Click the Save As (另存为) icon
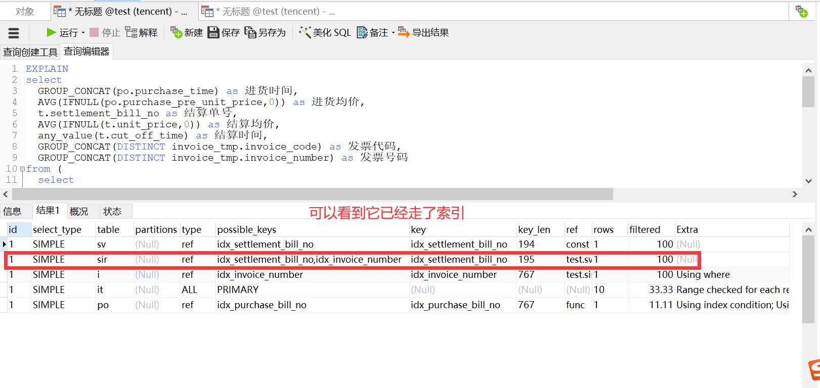 pyautogui.click(x=250, y=32)
